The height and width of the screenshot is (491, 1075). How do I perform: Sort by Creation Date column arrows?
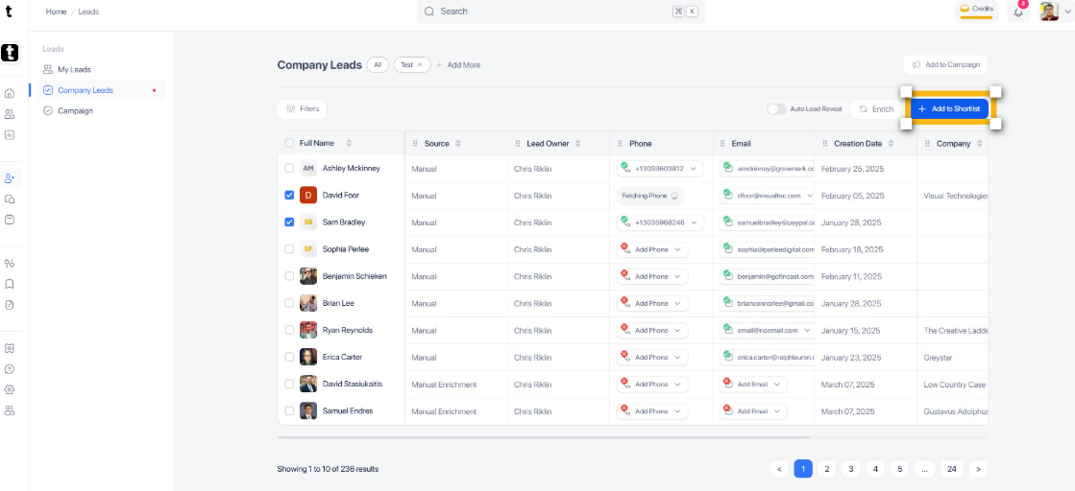[891, 144]
